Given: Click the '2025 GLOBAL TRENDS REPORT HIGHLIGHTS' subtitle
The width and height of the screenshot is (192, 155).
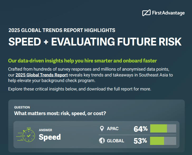Looking at the screenshot, I should click(62, 30).
